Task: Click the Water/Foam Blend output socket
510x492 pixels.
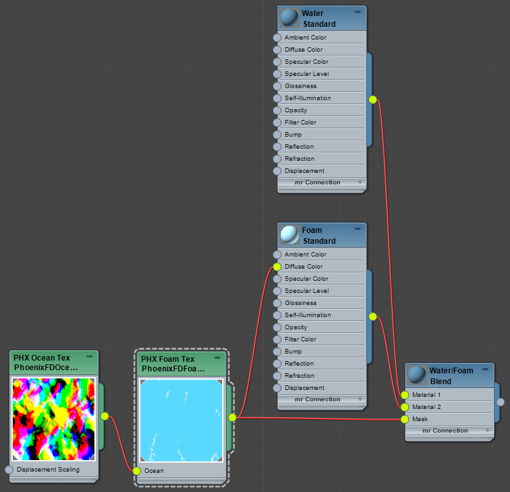Action: (x=500, y=402)
